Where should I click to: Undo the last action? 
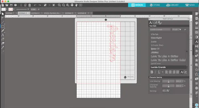[x=35, y=5]
